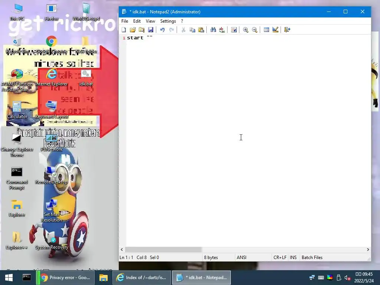Click the CR+LF line ending indicator
Image resolution: width=380 pixels, height=285 pixels.
[x=280, y=258]
